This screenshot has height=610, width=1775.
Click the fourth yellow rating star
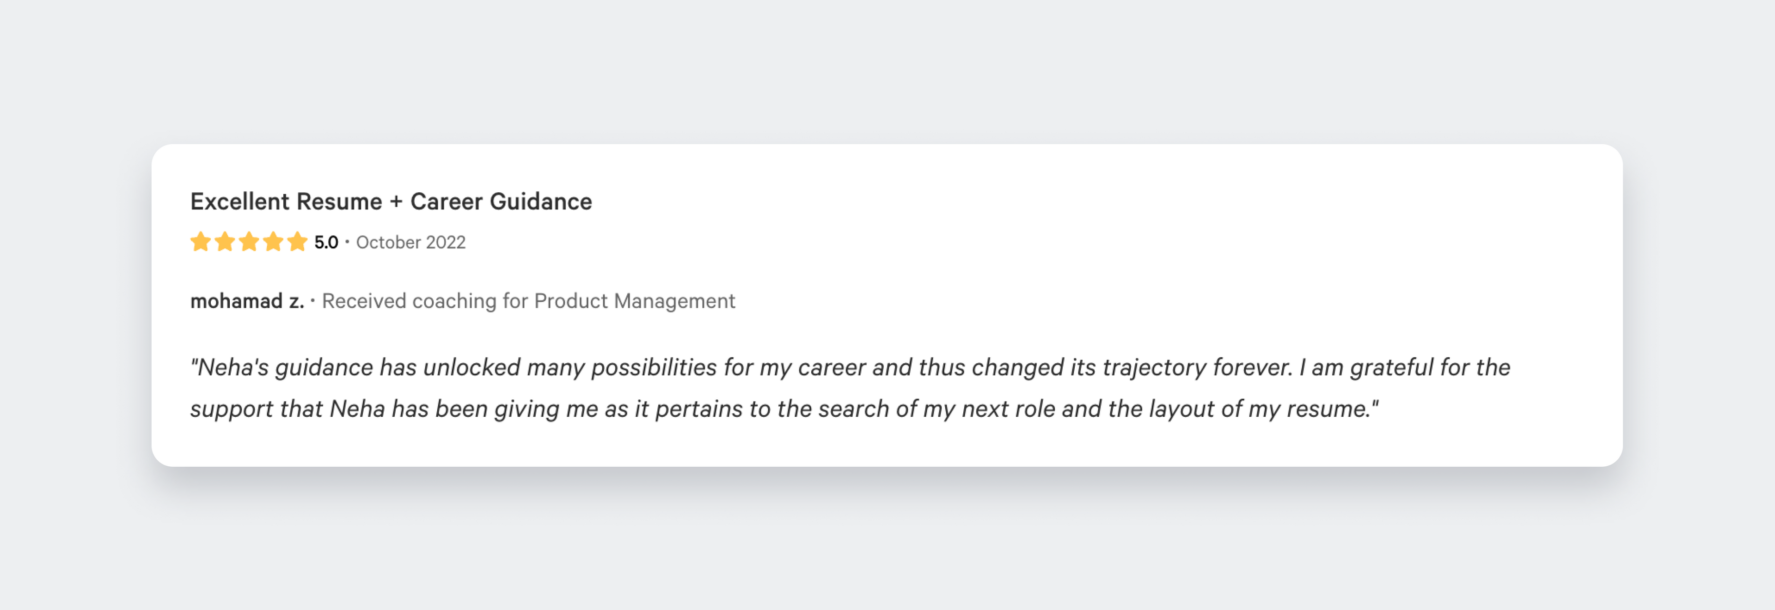273,242
